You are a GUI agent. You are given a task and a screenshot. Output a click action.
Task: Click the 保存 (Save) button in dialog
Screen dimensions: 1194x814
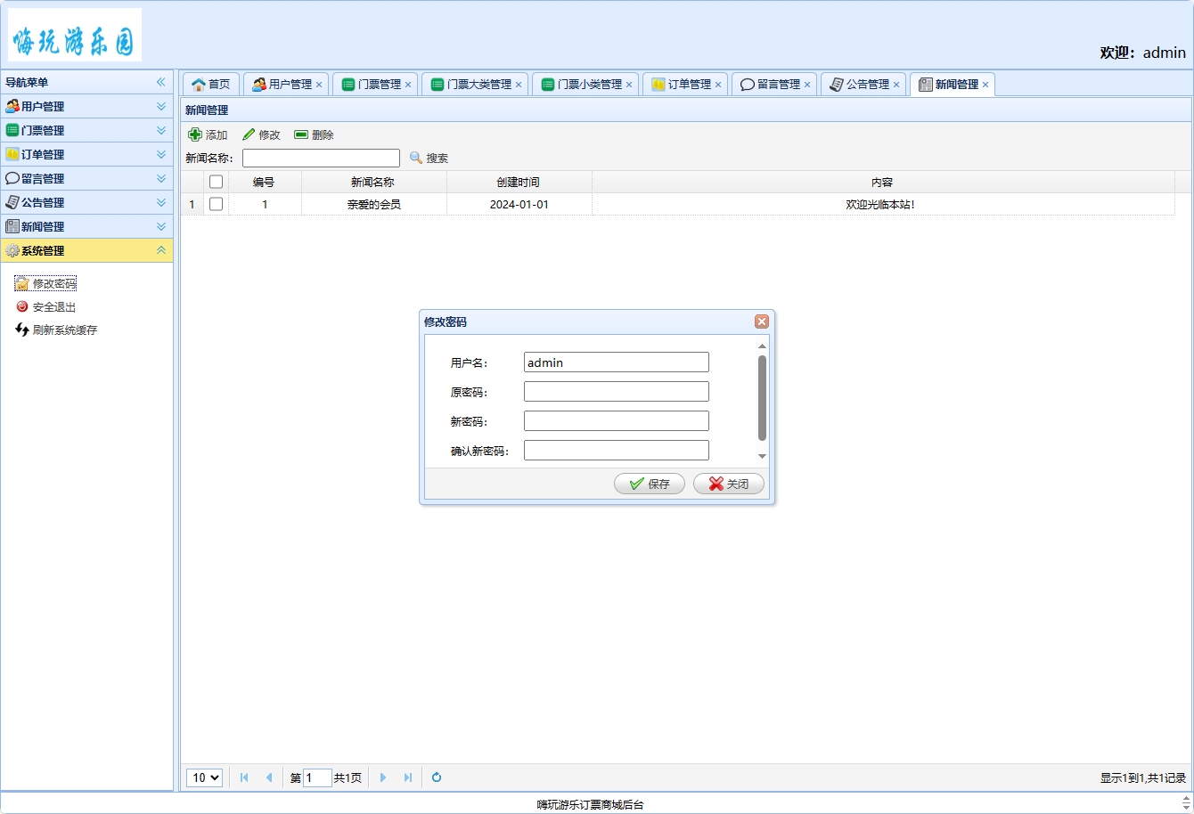pos(650,484)
